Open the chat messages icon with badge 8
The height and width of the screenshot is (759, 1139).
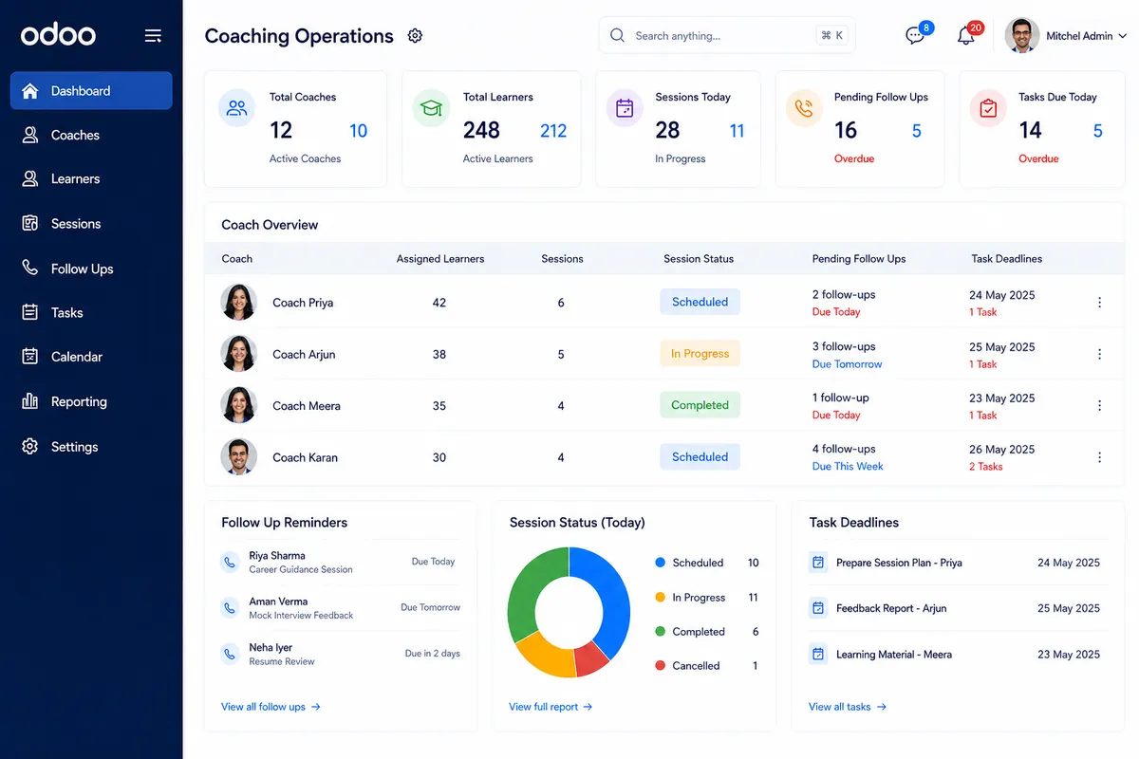(915, 36)
